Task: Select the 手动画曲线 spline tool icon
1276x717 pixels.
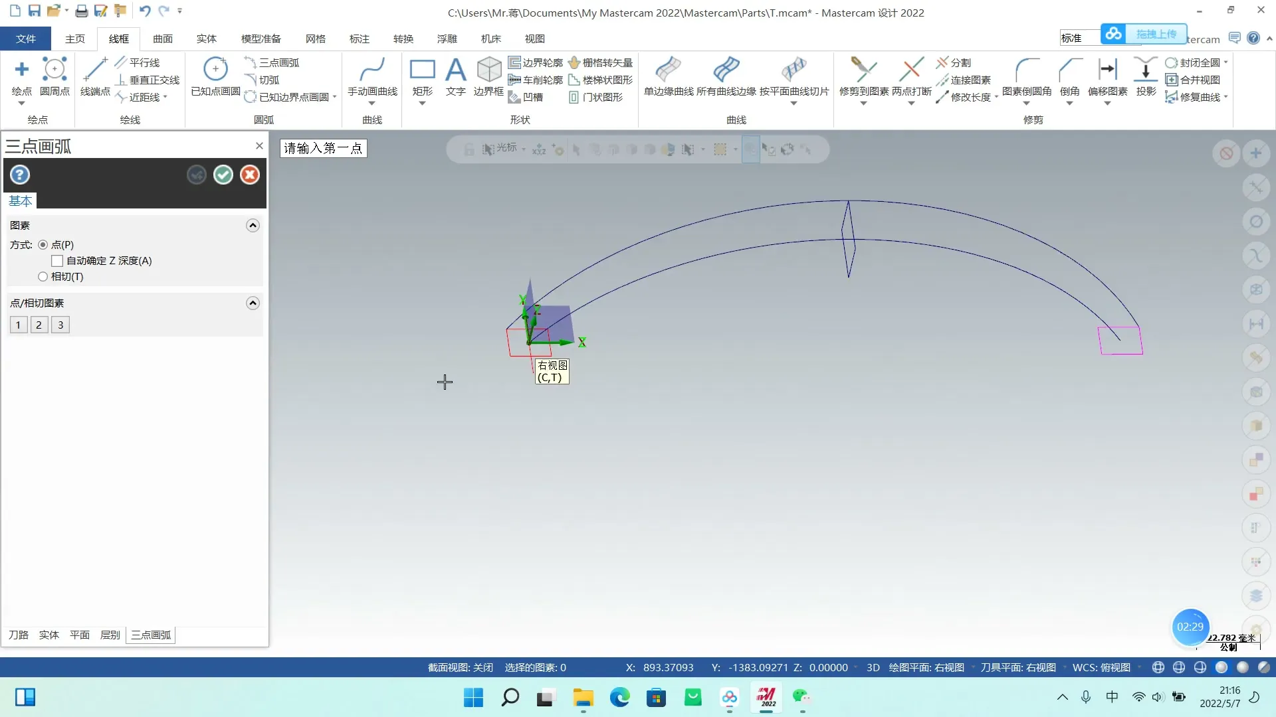Action: point(372,70)
